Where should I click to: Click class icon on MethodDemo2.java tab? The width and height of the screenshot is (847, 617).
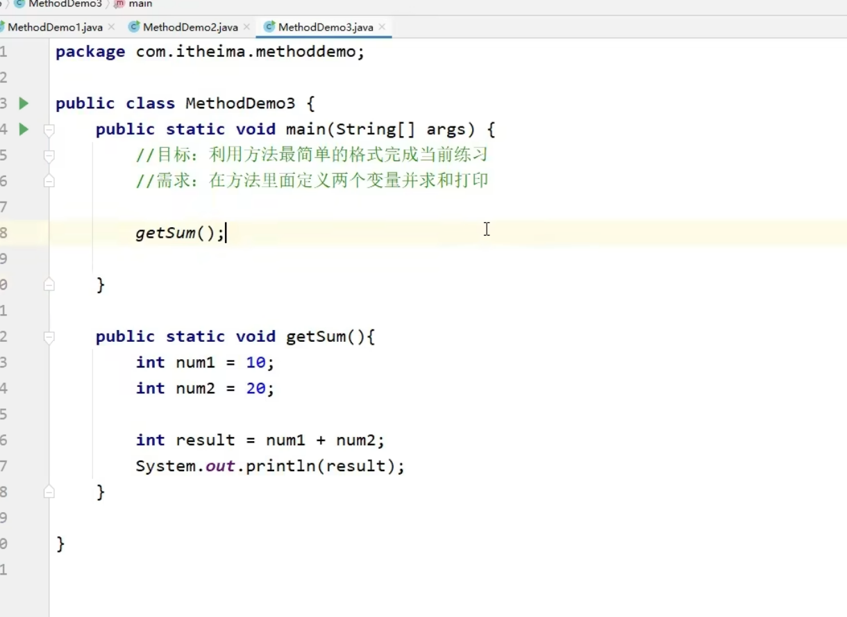point(133,26)
